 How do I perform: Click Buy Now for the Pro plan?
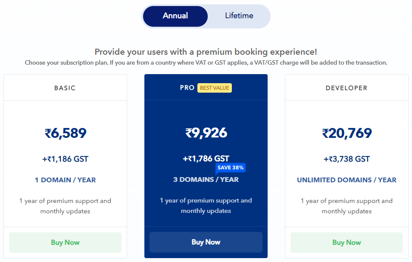tap(206, 242)
